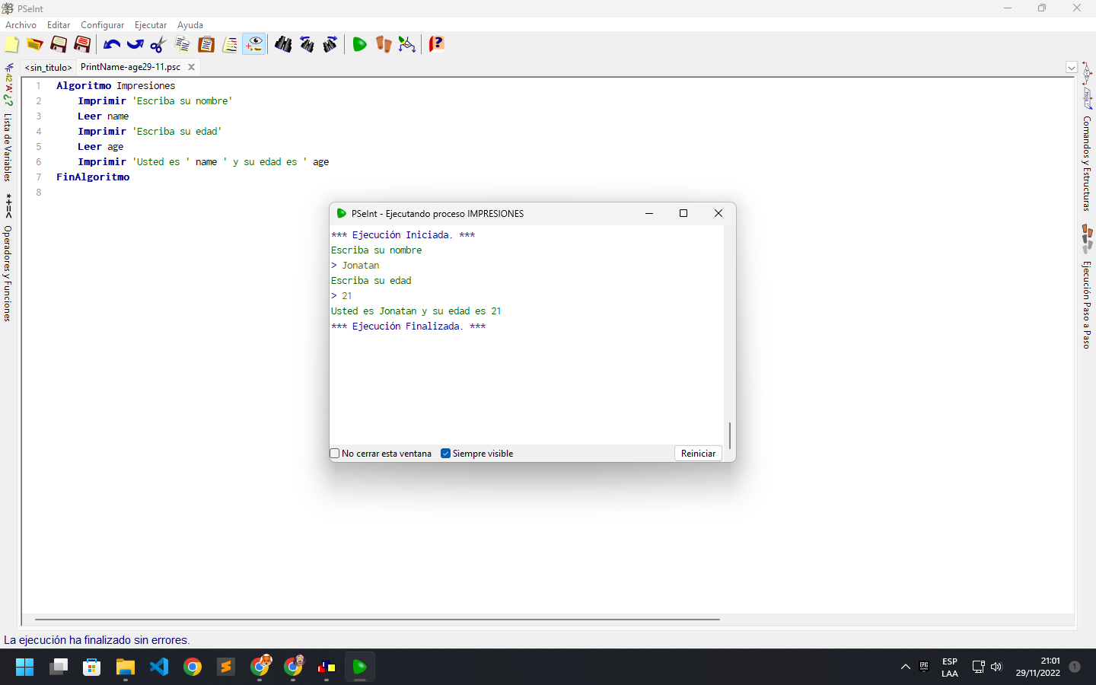Disable the Siempre visible checkbox
Viewport: 1096px width, 685px height.
click(x=445, y=453)
